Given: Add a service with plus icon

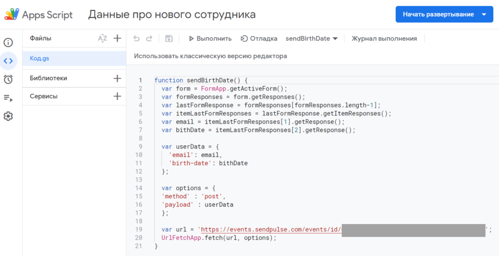Looking at the screenshot, I should [117, 96].
